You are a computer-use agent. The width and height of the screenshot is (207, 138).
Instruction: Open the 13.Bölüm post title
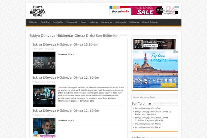[x=65, y=45]
